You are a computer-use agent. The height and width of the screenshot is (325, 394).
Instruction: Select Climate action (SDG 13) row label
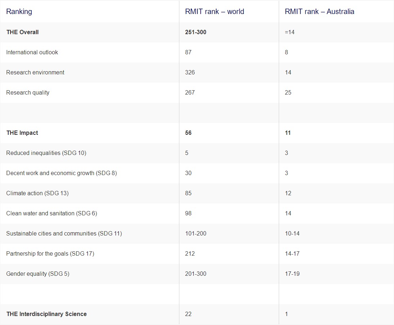(x=37, y=193)
